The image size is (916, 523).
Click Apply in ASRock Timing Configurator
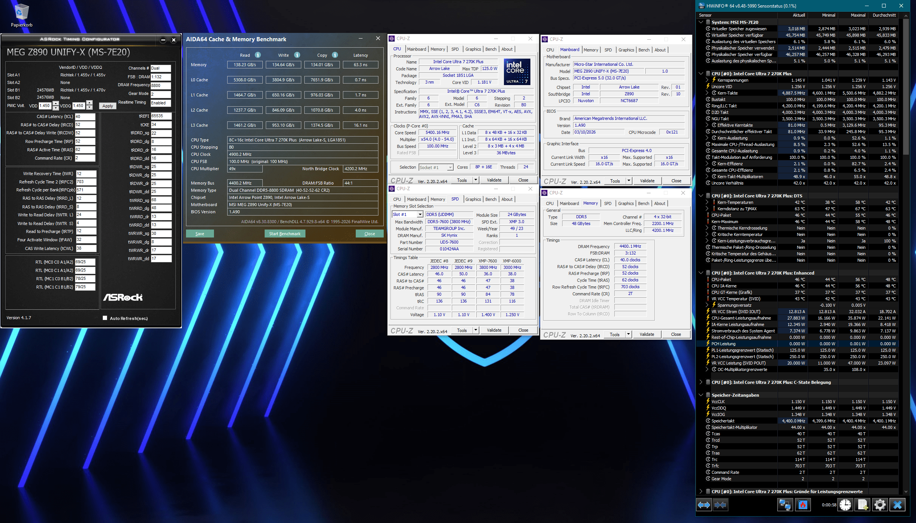[108, 106]
